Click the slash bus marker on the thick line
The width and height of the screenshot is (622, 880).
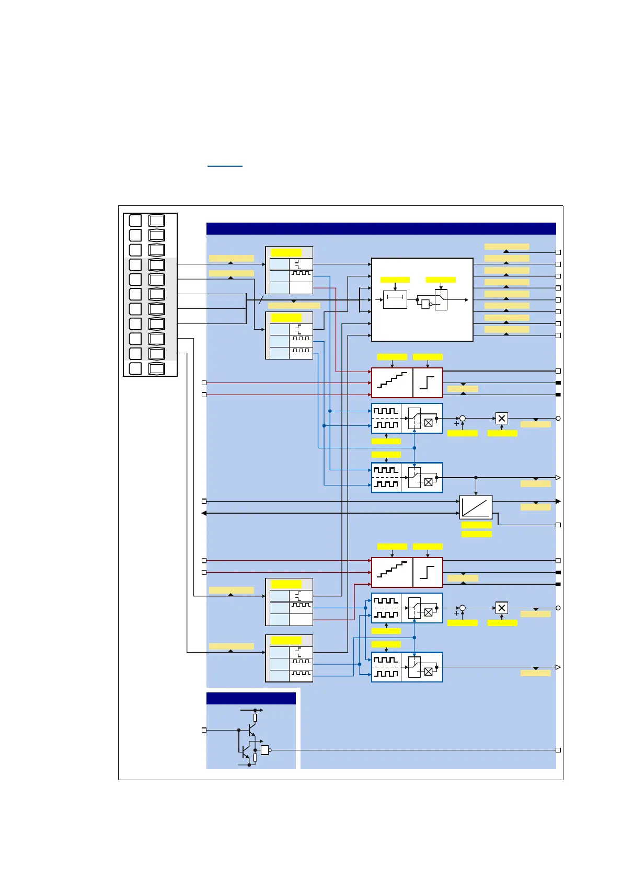coord(260,300)
